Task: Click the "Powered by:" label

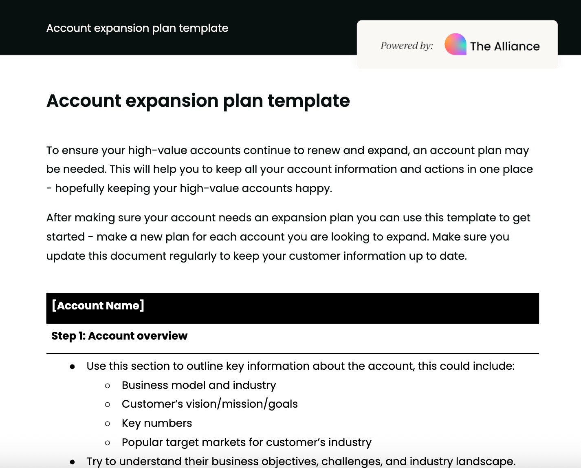Action: (x=407, y=46)
